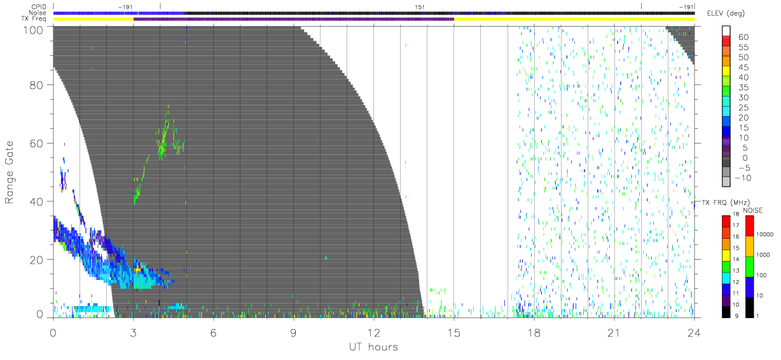Click the UT hours tick label '21'

(614, 332)
